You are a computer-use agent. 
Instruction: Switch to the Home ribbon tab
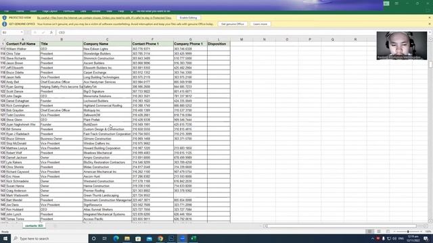pyautogui.click(x=20, y=11)
